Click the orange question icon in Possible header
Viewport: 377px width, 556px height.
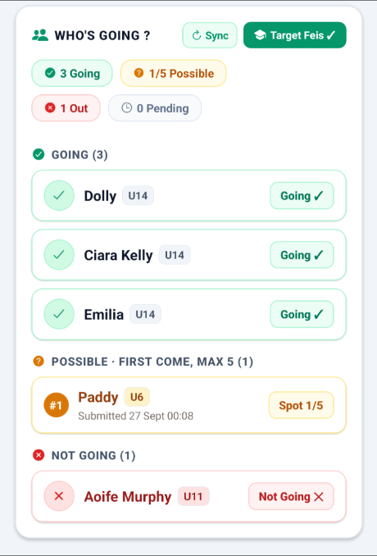coord(39,362)
